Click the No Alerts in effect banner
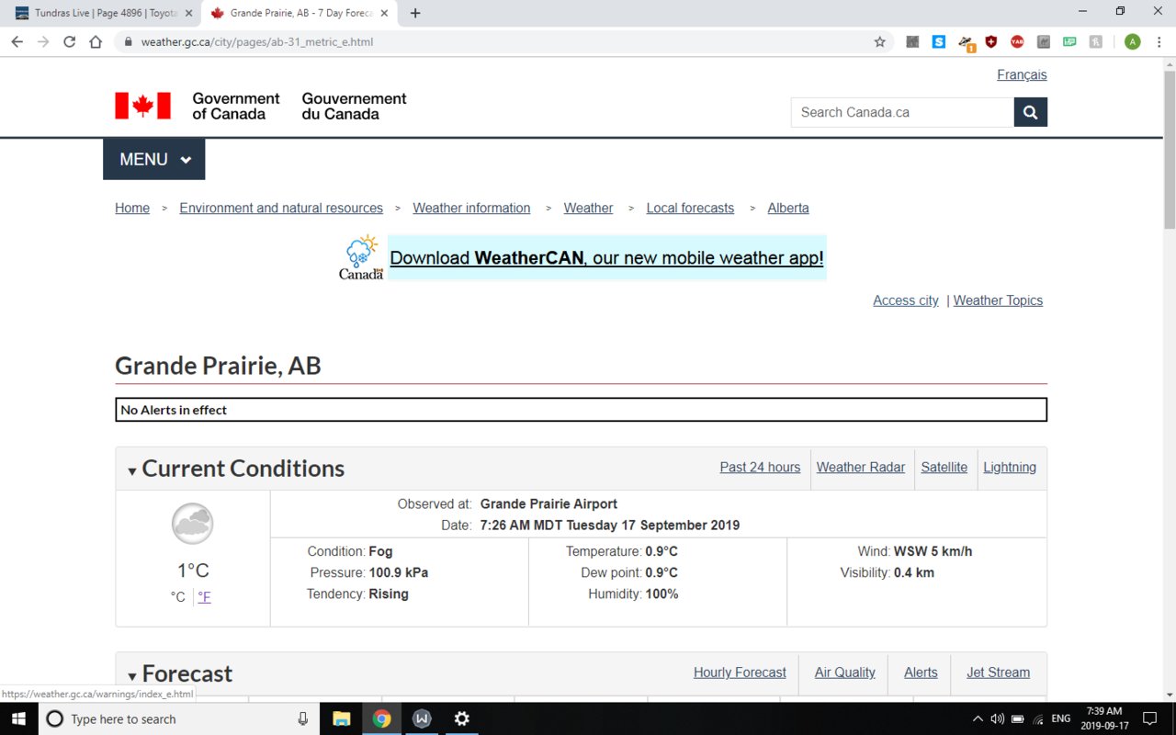Image resolution: width=1176 pixels, height=735 pixels. click(x=582, y=410)
